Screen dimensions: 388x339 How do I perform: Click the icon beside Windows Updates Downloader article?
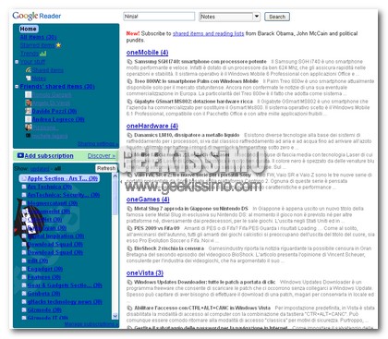(129, 282)
